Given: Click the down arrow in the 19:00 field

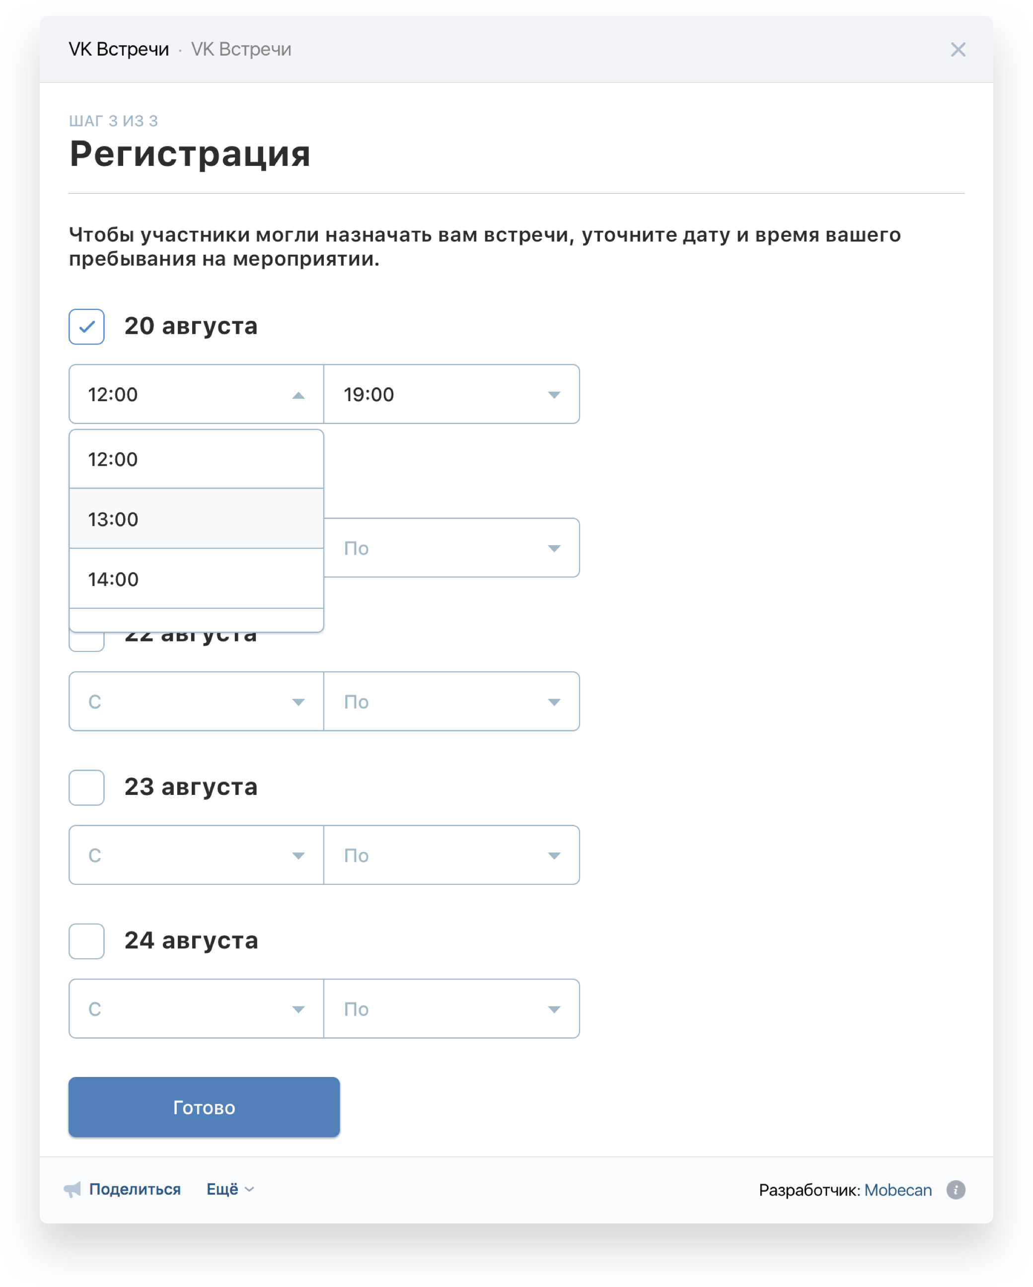Looking at the screenshot, I should [554, 395].
